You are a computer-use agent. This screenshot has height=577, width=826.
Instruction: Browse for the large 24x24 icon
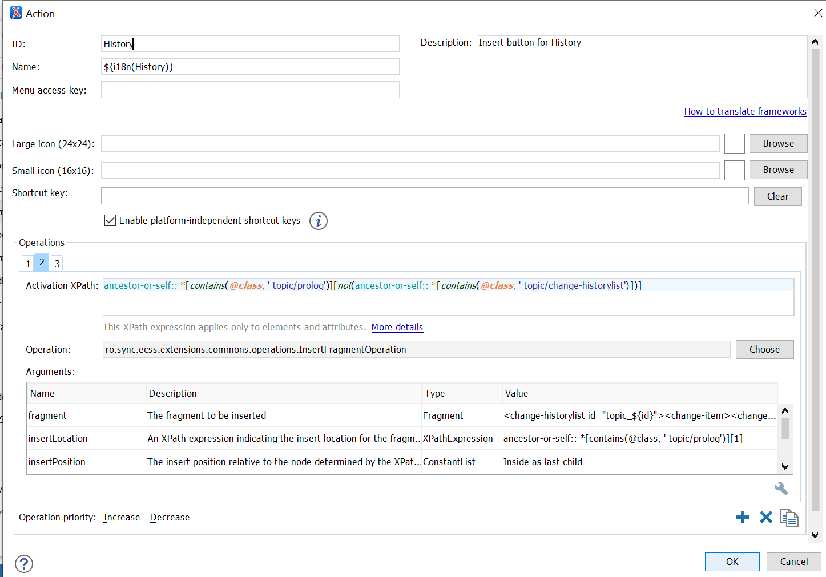779,143
